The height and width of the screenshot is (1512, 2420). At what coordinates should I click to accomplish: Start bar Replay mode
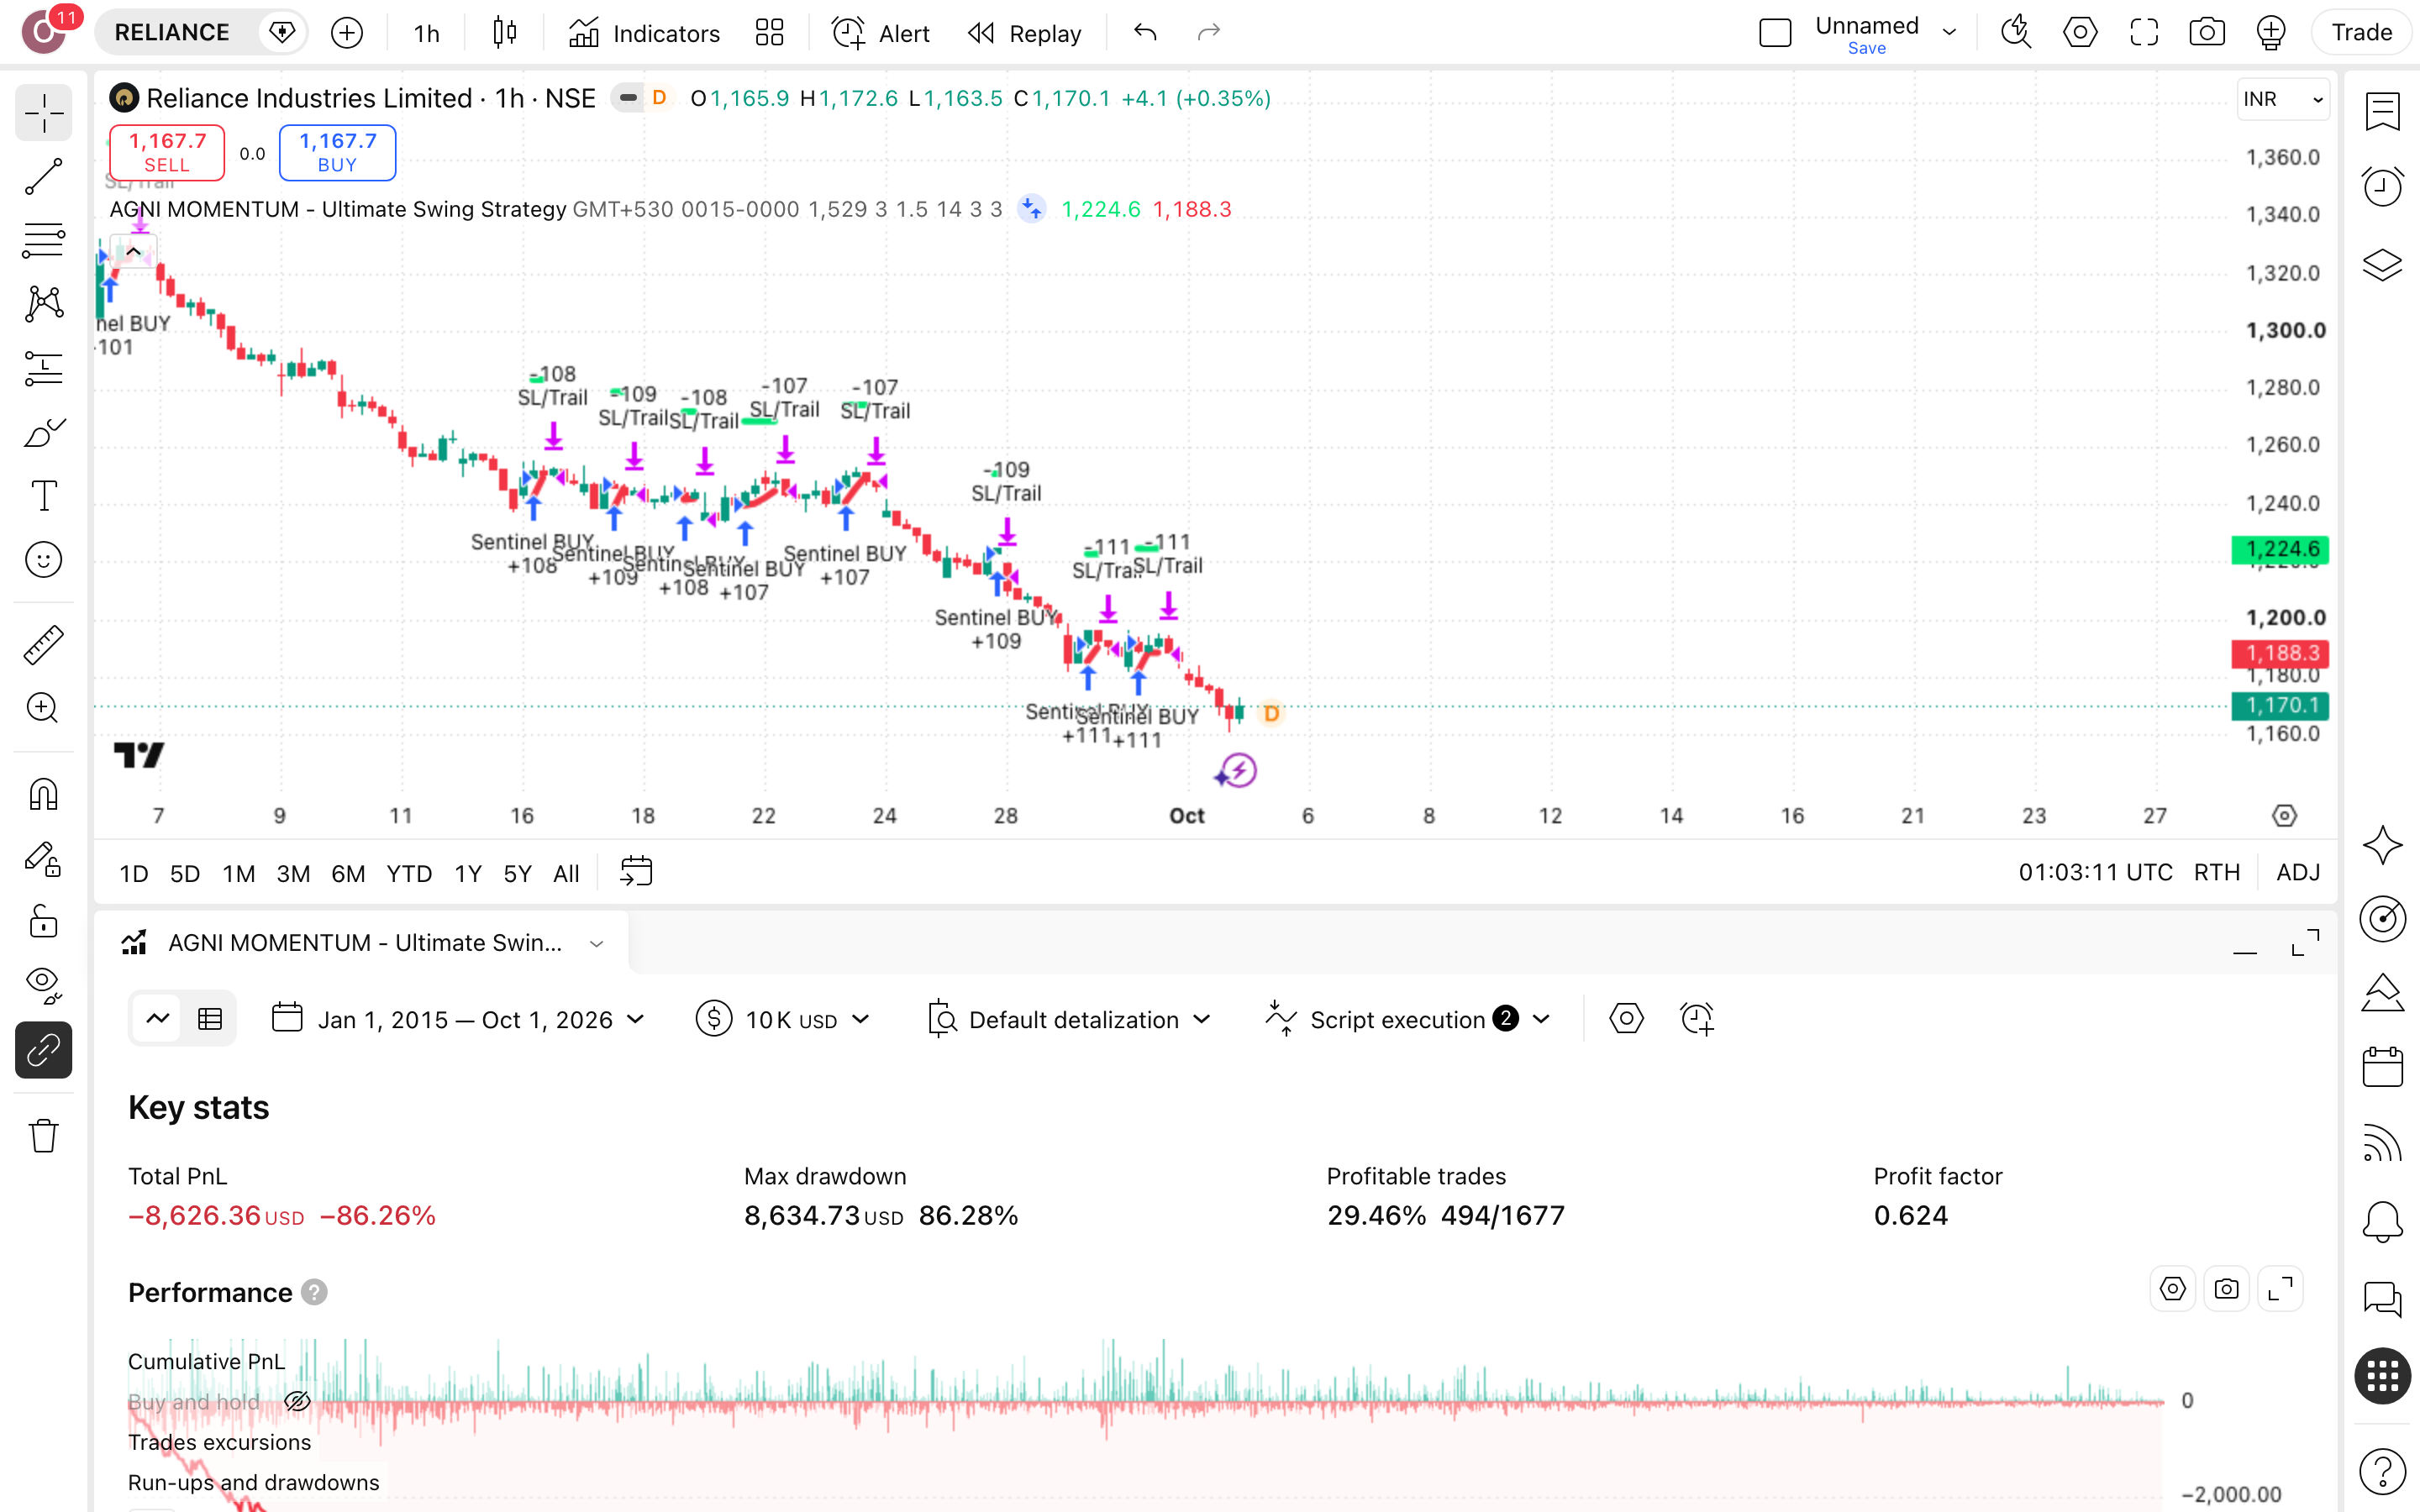(x=1025, y=33)
